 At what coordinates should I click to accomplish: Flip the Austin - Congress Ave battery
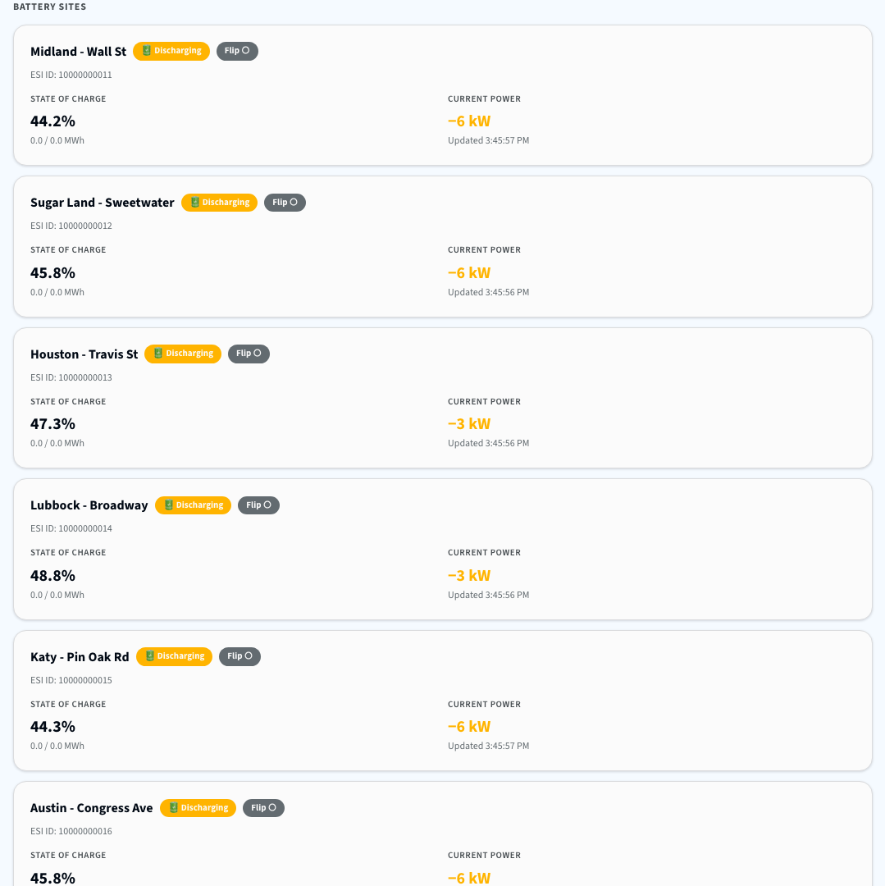(263, 808)
